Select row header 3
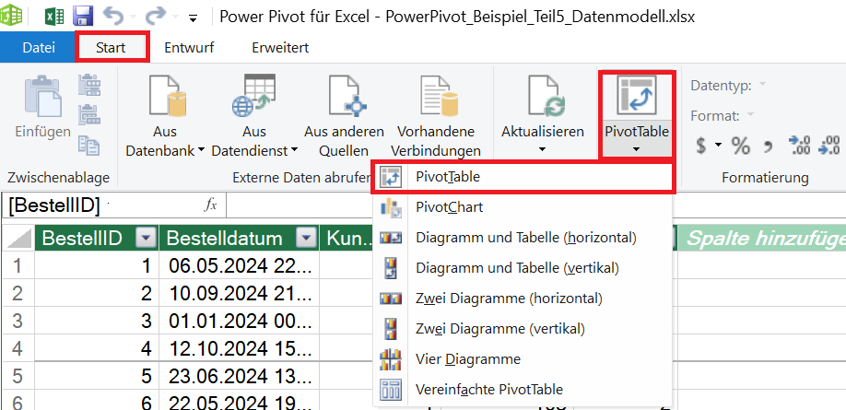Screen dimensions: 846x410 click(x=18, y=321)
